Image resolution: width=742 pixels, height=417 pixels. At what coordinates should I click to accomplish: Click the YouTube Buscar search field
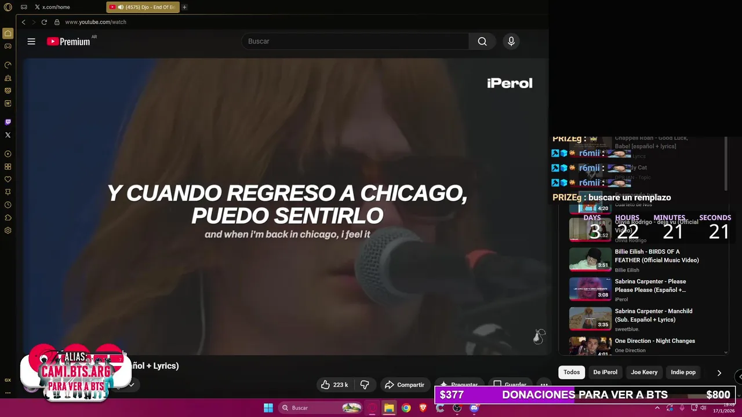(x=355, y=41)
